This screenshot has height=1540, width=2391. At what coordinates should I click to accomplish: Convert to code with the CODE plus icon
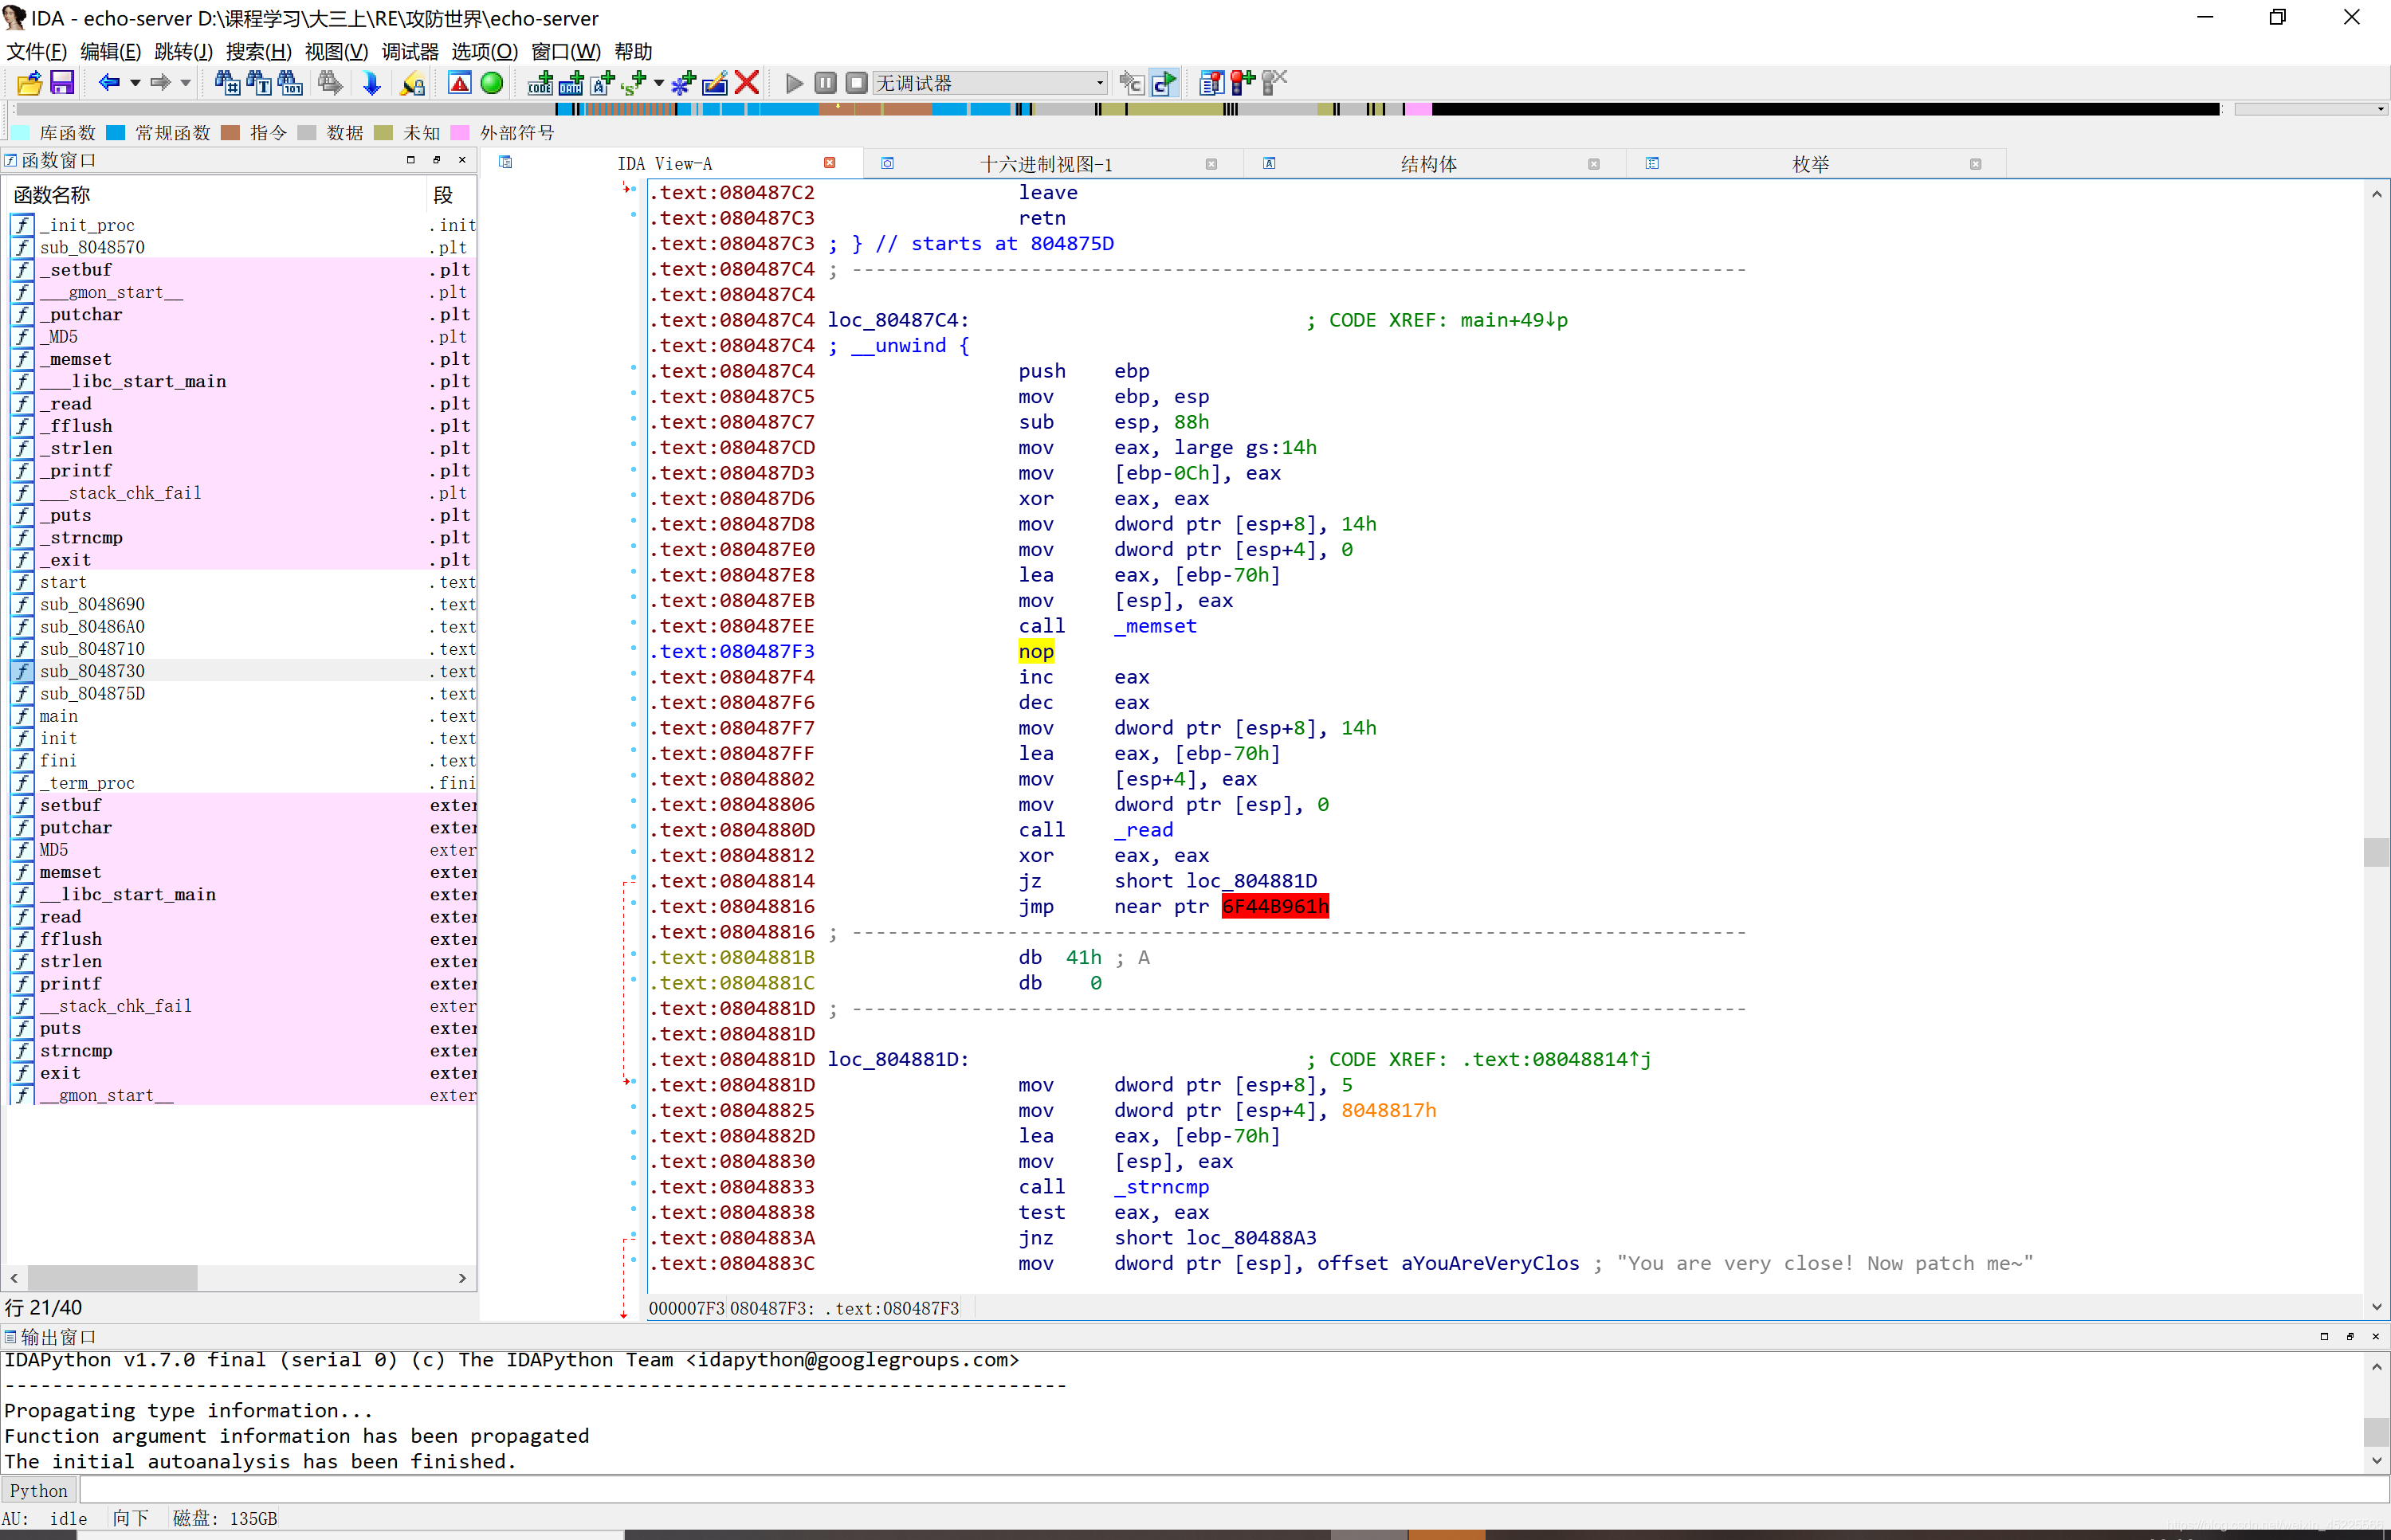[x=540, y=83]
